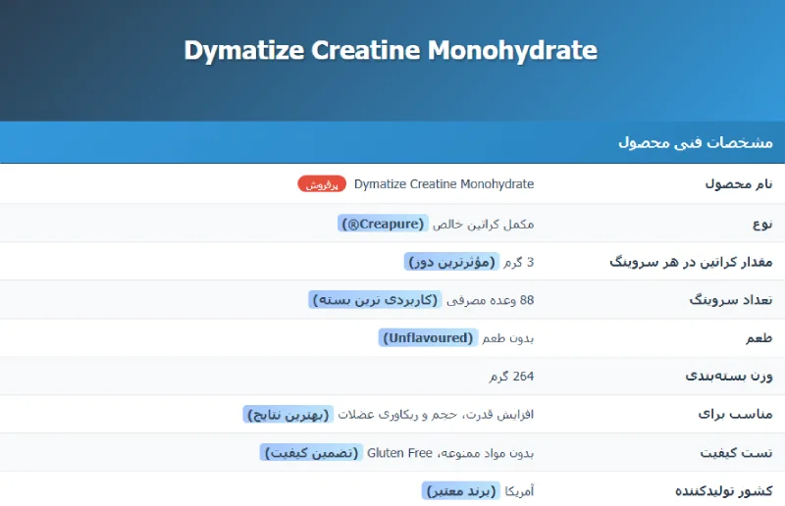Click the Creapure® highlighted badge
The height and width of the screenshot is (506, 785).
[385, 224]
